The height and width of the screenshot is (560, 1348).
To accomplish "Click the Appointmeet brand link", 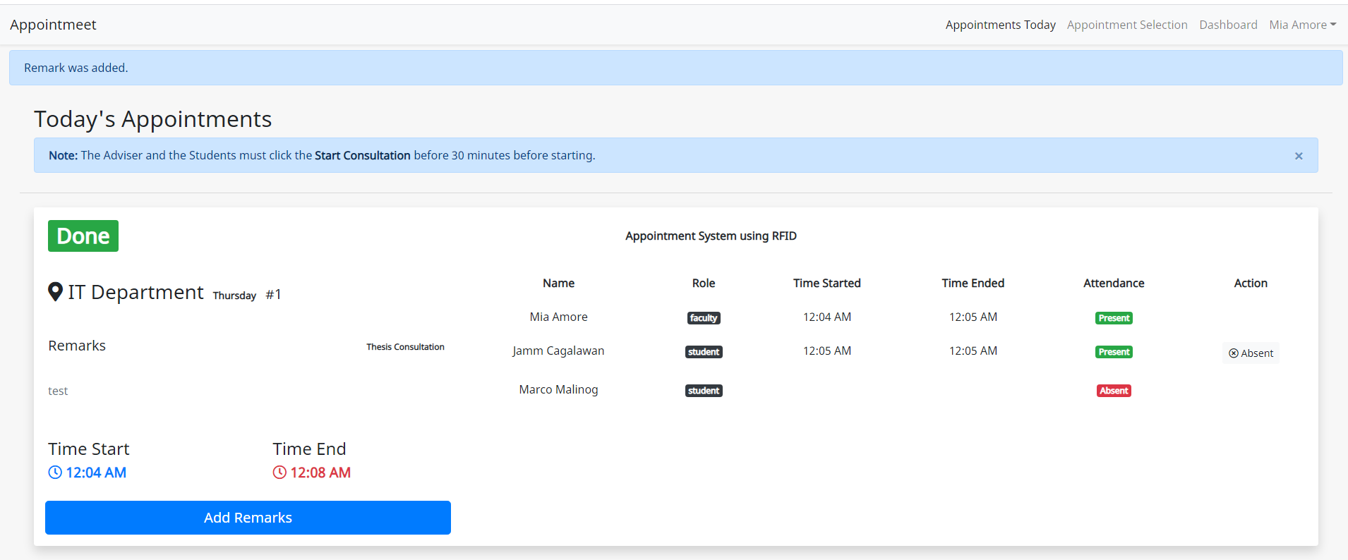I will pos(53,25).
